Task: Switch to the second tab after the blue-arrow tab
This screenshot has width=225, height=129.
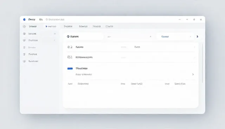Action: click(x=83, y=26)
